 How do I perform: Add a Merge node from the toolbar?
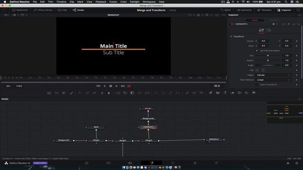point(118,93)
